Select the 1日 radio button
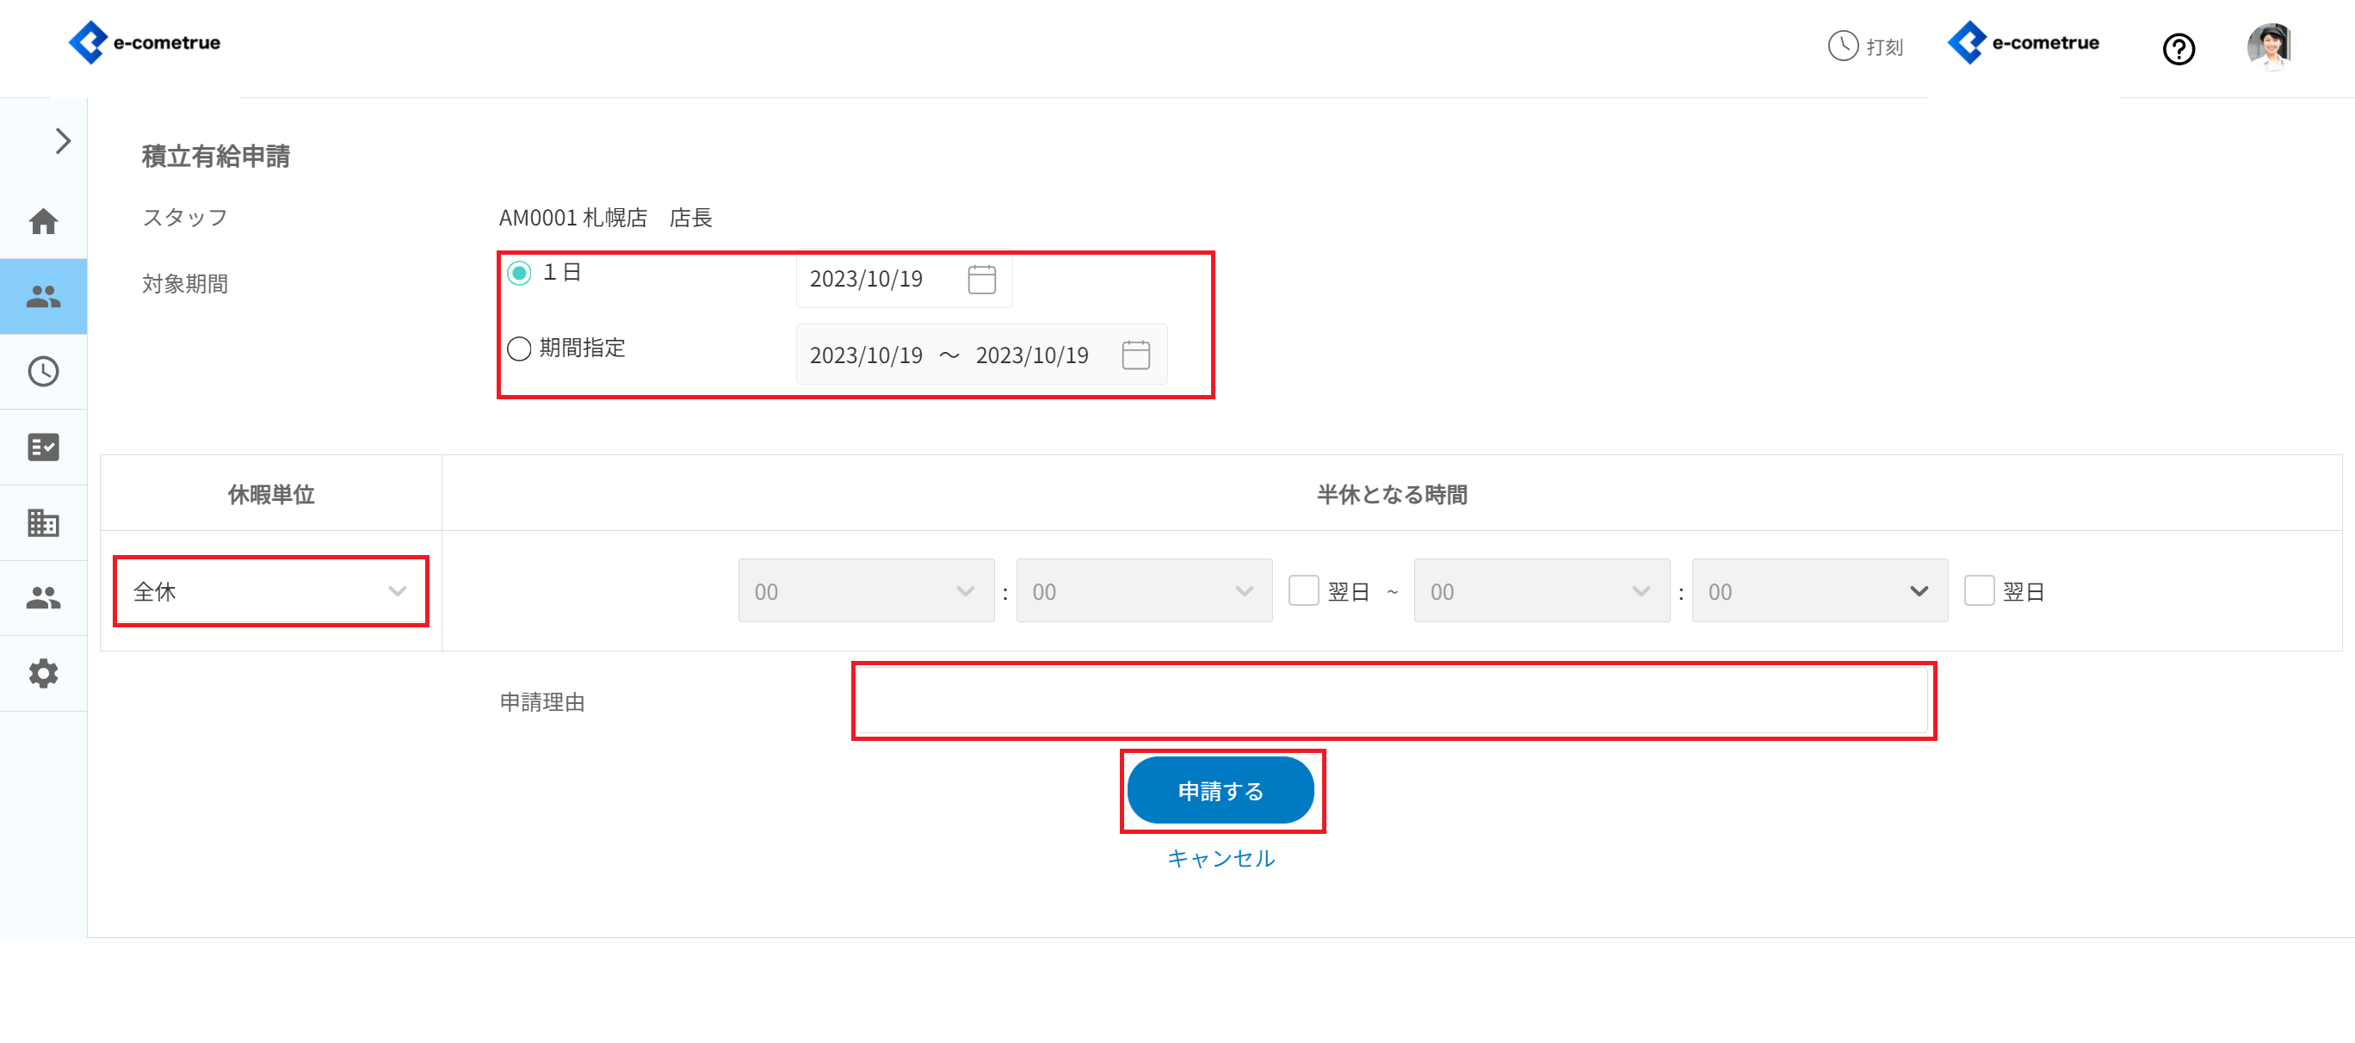The image size is (2355, 1043). 519,274
